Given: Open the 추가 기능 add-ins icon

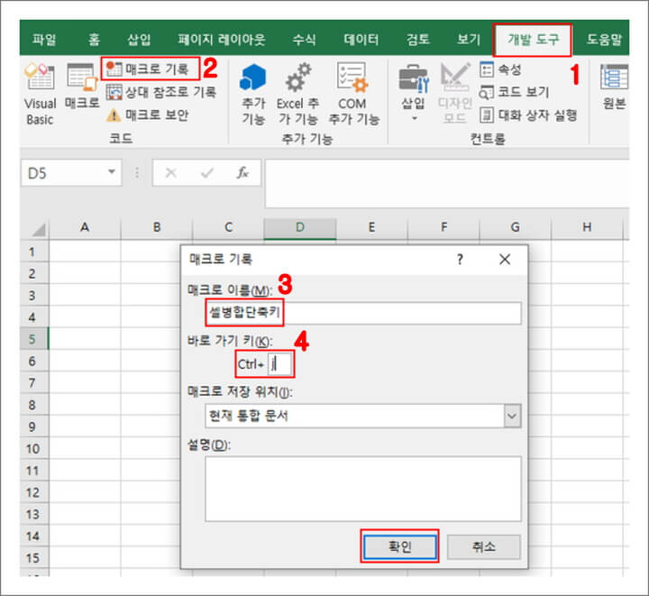Looking at the screenshot, I should coord(253,95).
